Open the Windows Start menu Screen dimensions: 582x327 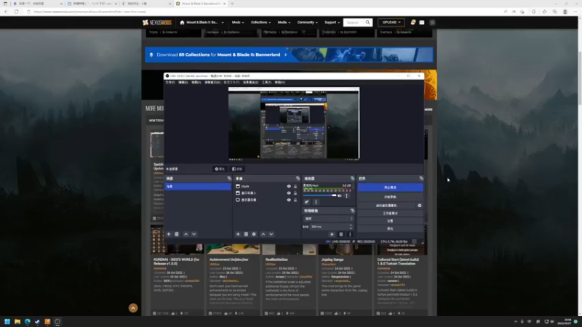pos(7,321)
